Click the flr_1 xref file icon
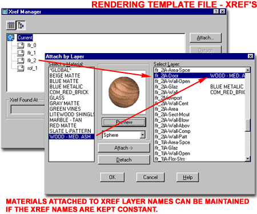Image resolution: width=257 pixels, height=214 pixels. [21, 53]
